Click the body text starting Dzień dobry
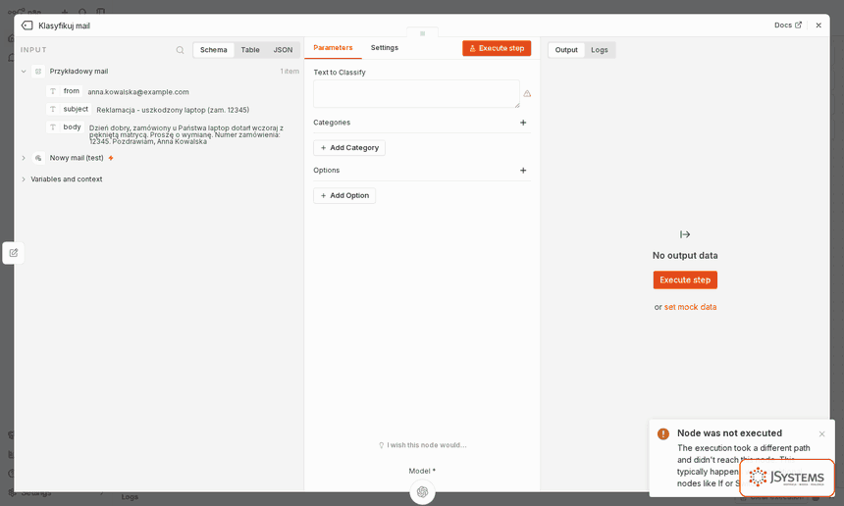844x506 pixels. [x=186, y=134]
